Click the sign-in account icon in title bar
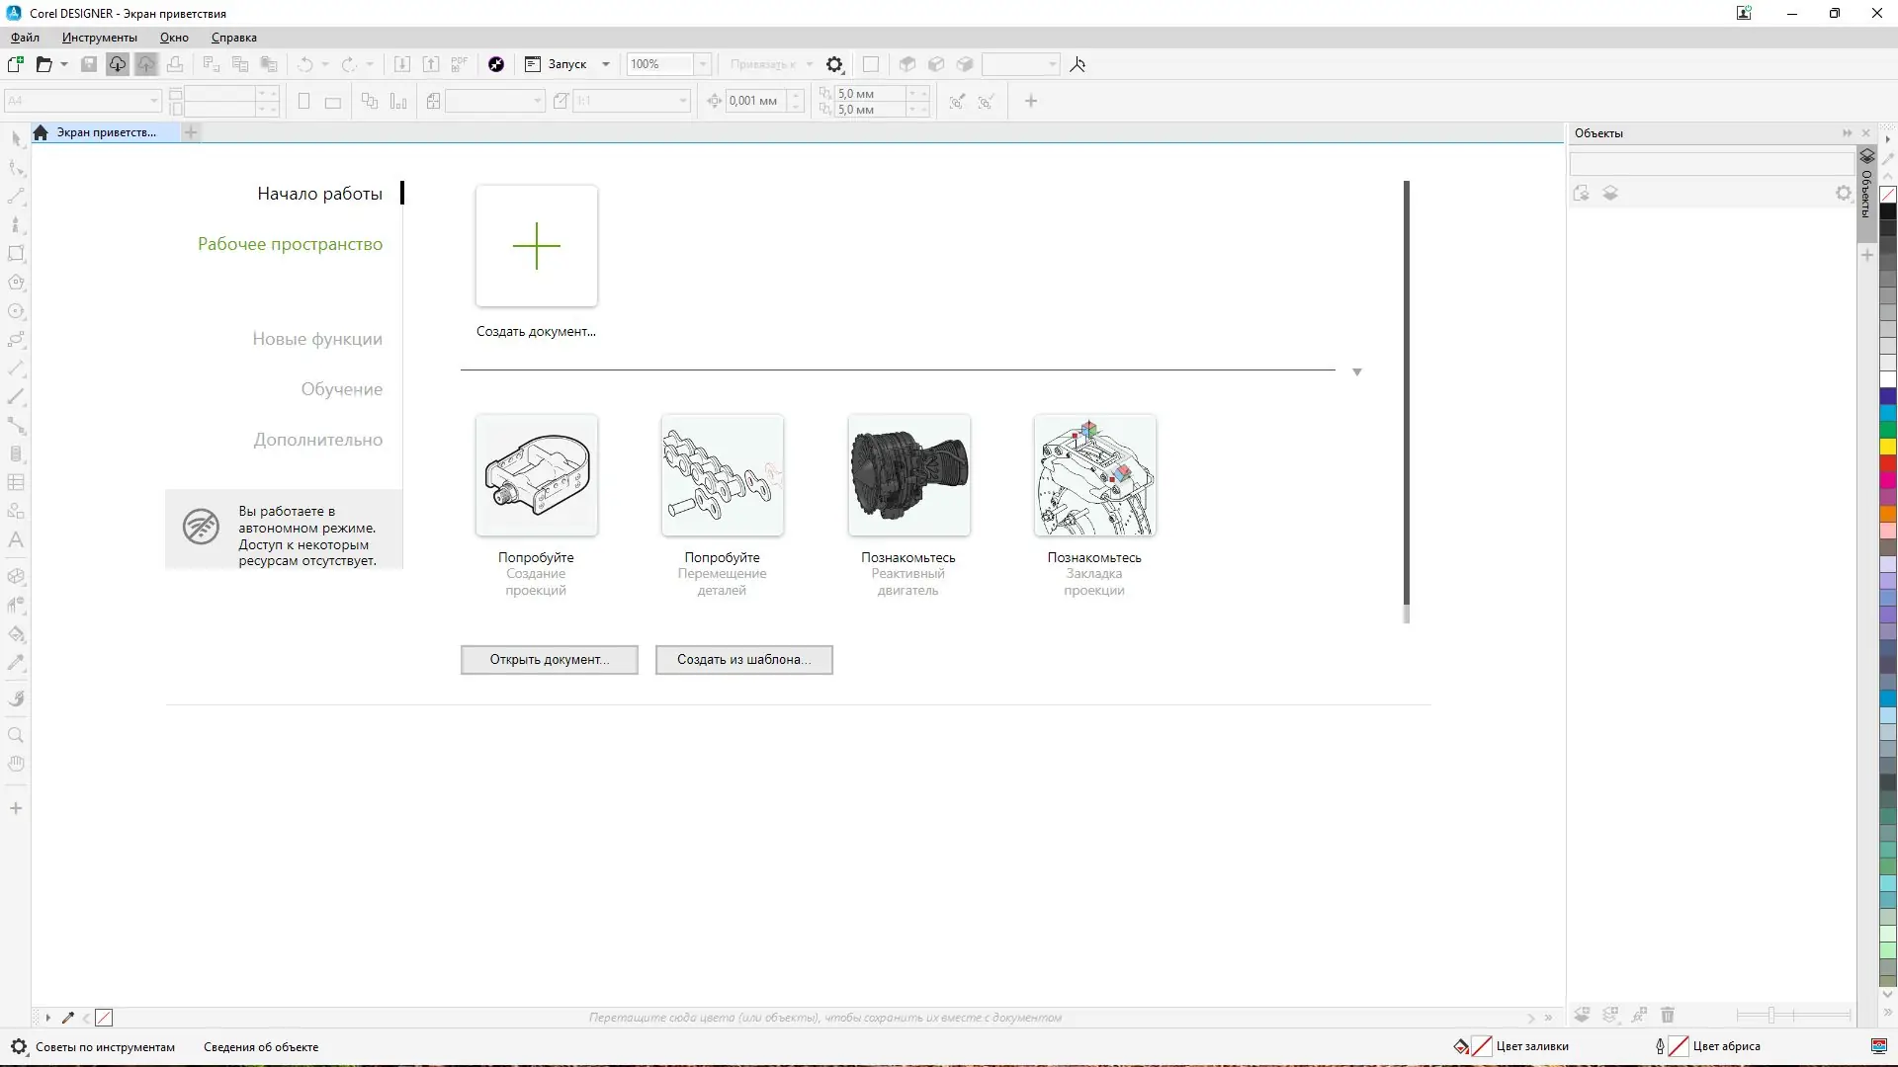This screenshot has width=1898, height=1067. coord(1744,13)
